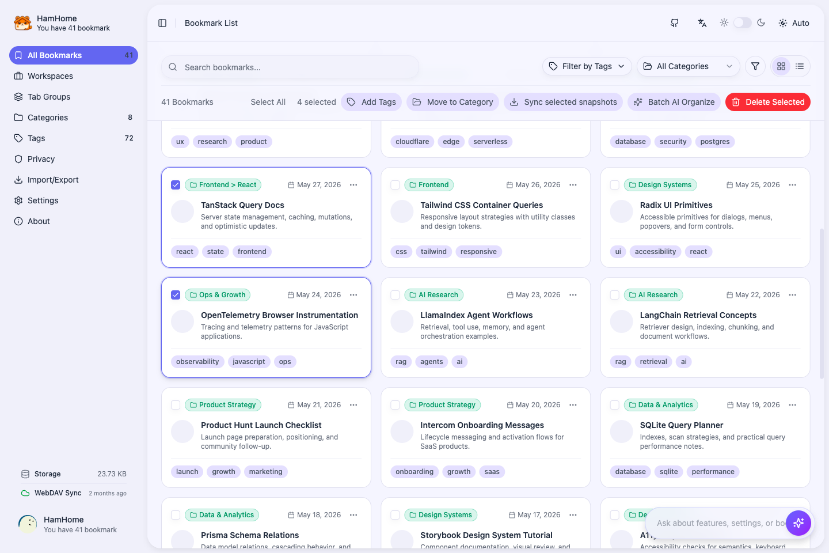This screenshot has width=829, height=553.
Task: Click the Auto theme button
Action: [794, 23]
